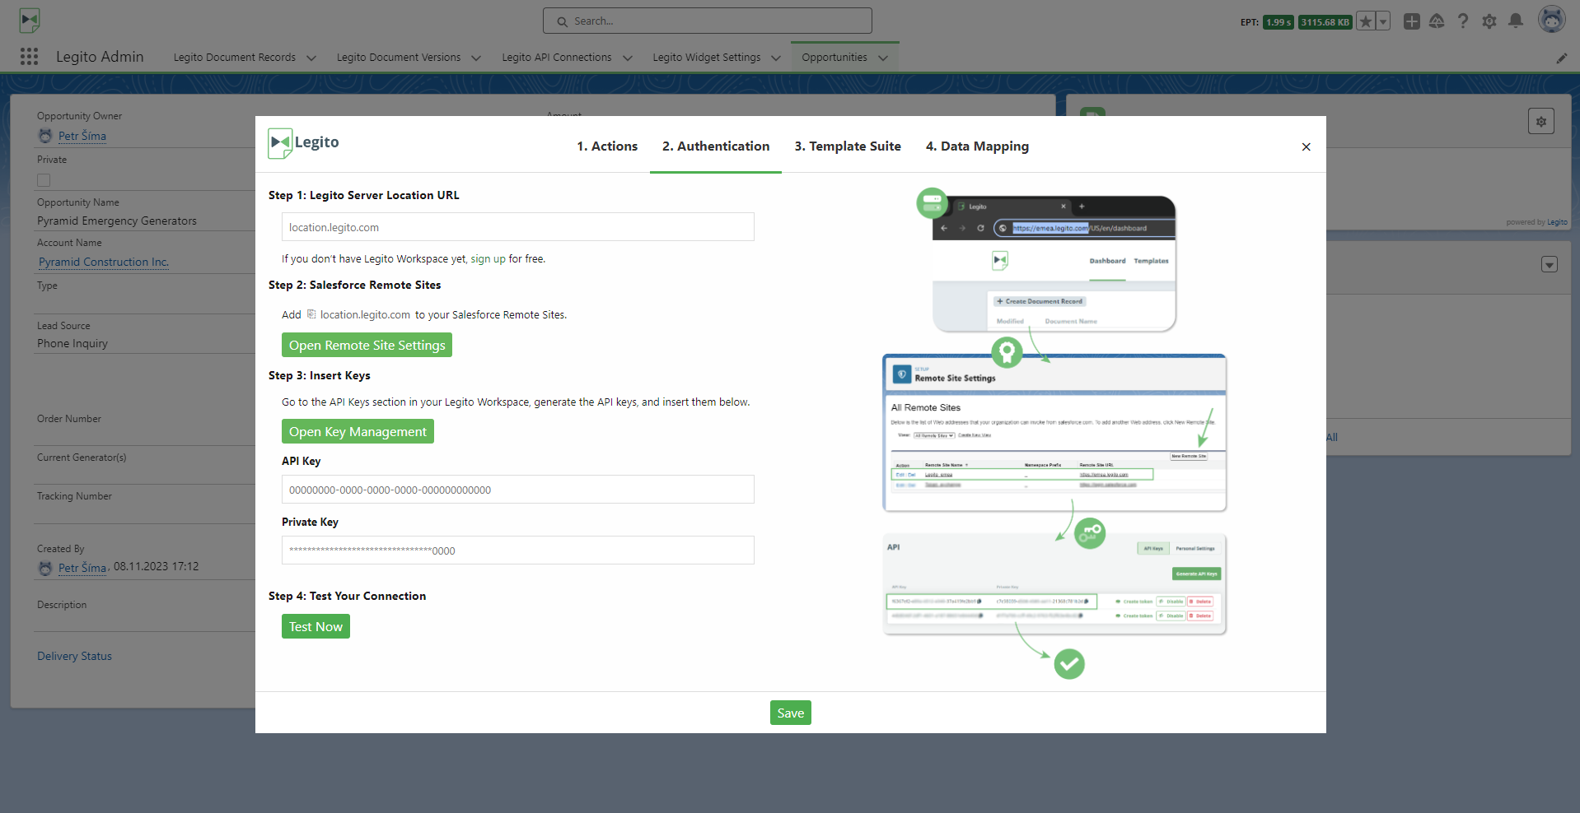Click the Legito Server Location URL field
Viewport: 1580px width, 813px height.
click(517, 227)
